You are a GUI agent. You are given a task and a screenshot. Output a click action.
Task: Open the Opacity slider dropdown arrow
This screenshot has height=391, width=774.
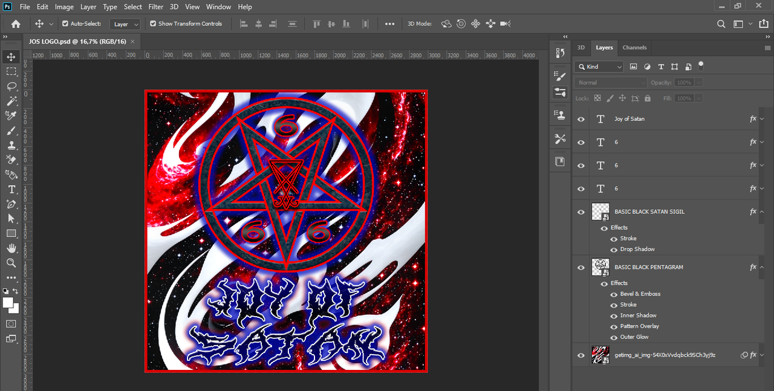point(699,82)
